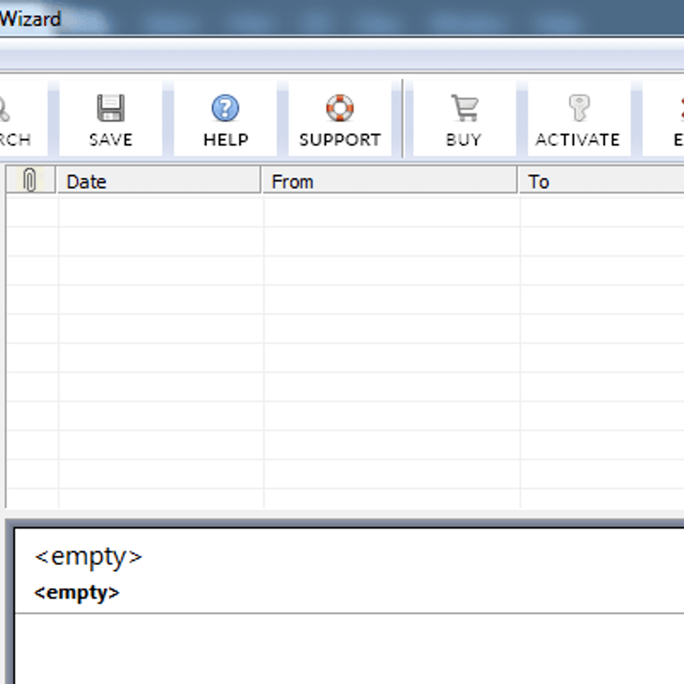Sort messages by To column header
This screenshot has width=684, height=684.
pos(601,181)
